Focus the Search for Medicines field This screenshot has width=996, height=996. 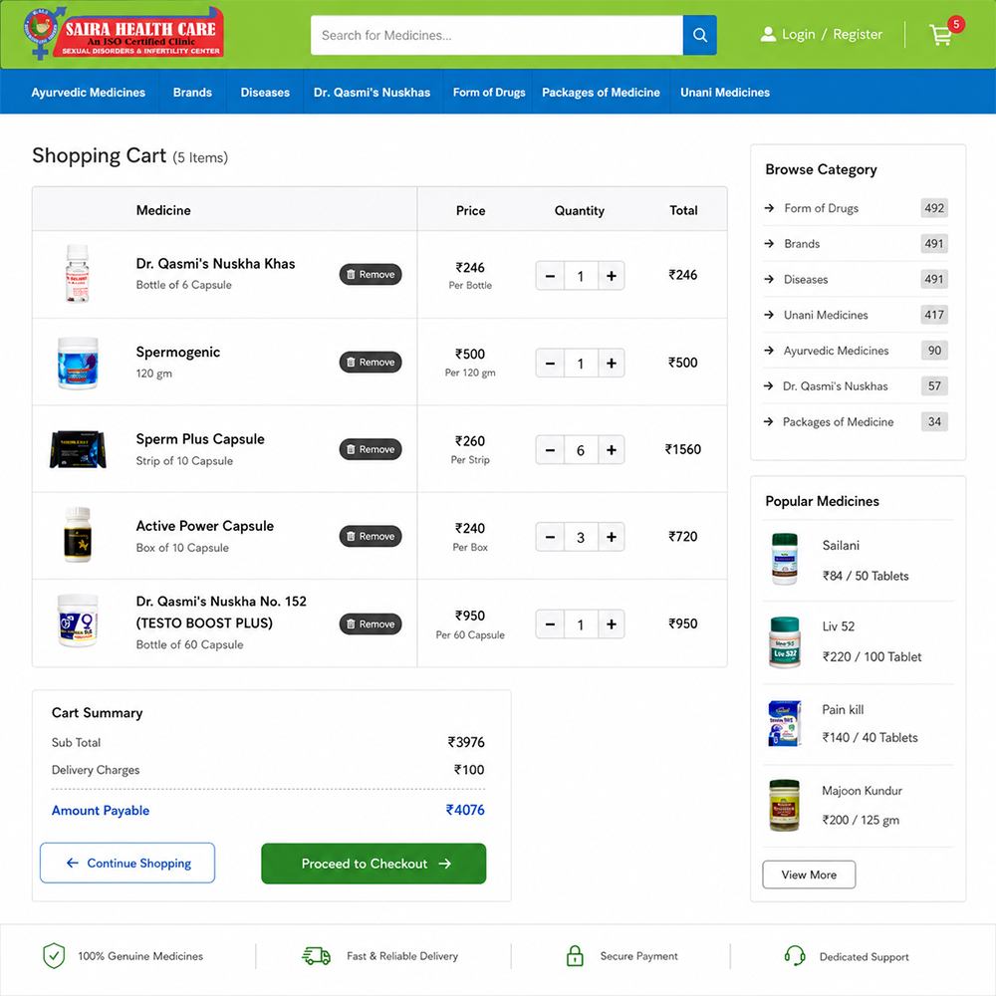496,35
